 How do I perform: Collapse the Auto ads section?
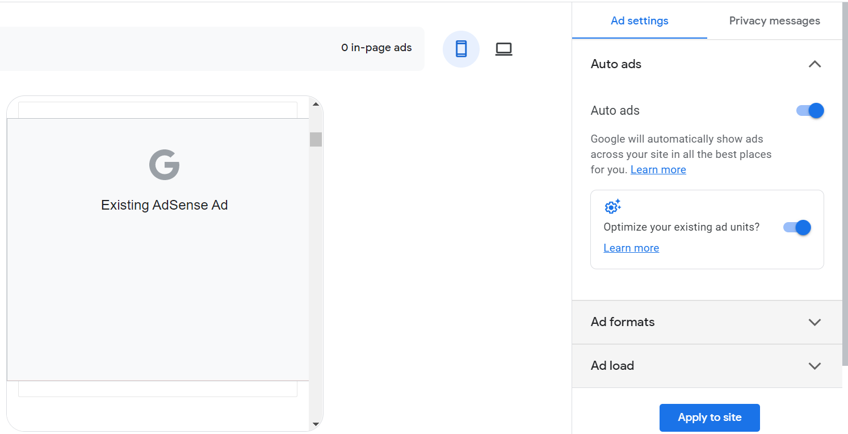click(x=815, y=64)
